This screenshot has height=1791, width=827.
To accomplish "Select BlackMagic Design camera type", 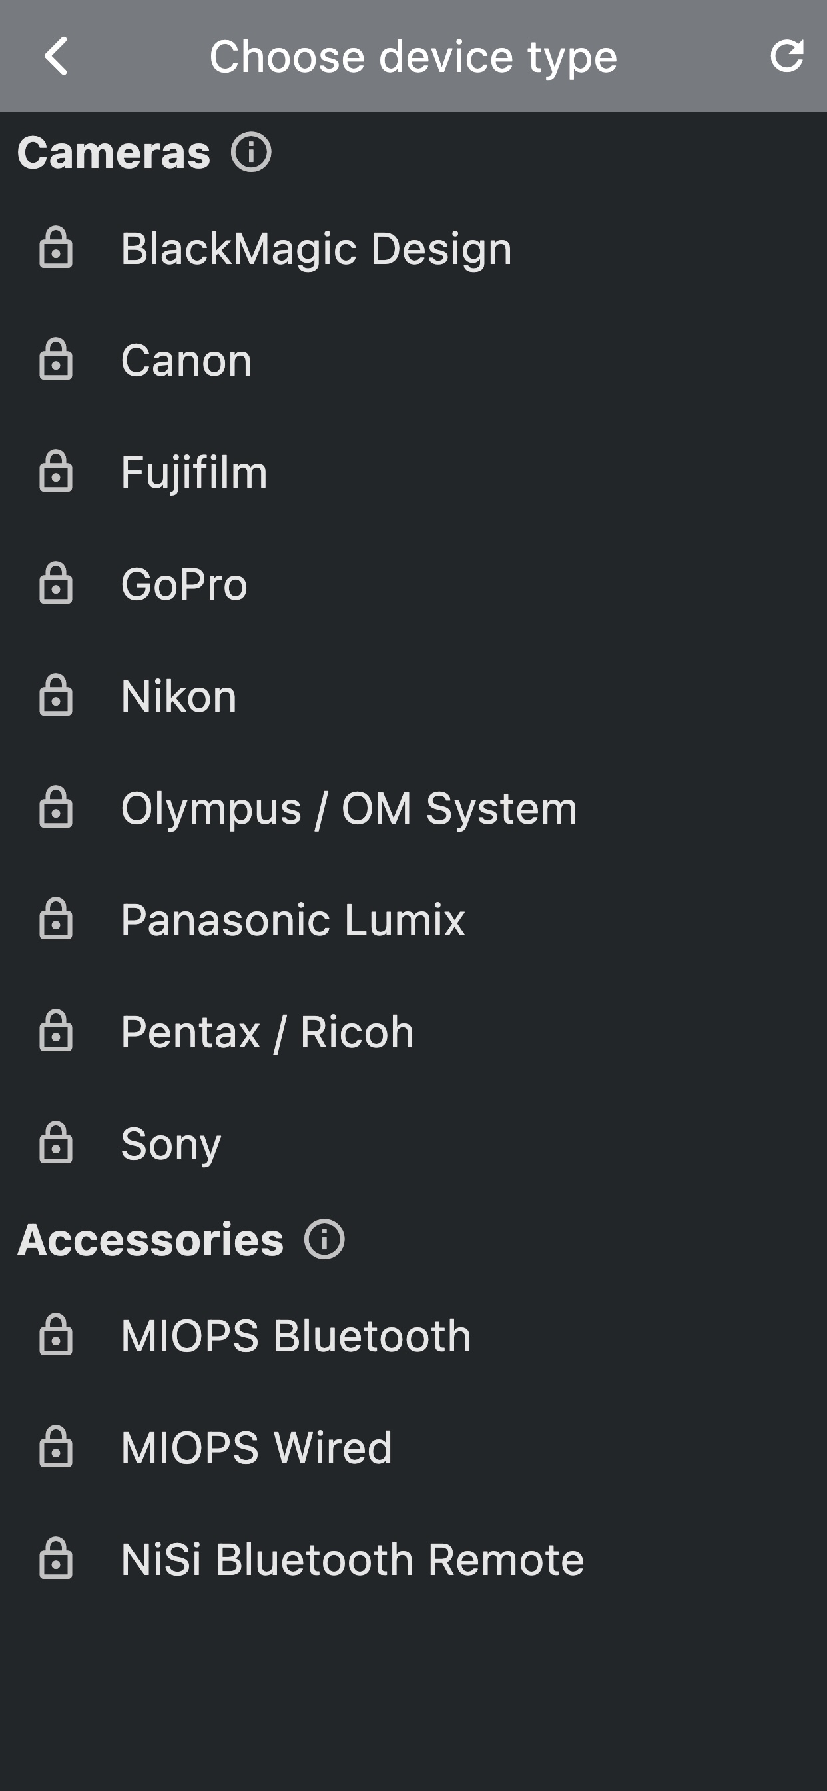I will [316, 249].
